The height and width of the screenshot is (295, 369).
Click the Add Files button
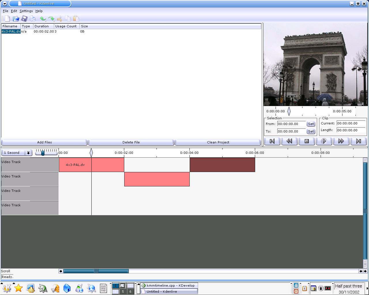(x=44, y=142)
